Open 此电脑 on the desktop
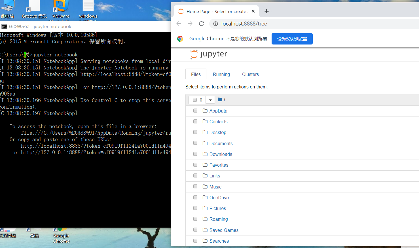Viewport: 419px width, 248px height. point(7,7)
